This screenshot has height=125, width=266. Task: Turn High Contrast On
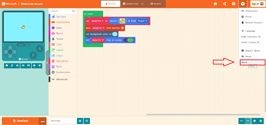(x=251, y=37)
